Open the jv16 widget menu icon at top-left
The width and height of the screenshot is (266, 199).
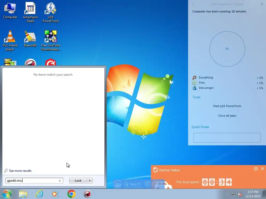coord(192,4)
